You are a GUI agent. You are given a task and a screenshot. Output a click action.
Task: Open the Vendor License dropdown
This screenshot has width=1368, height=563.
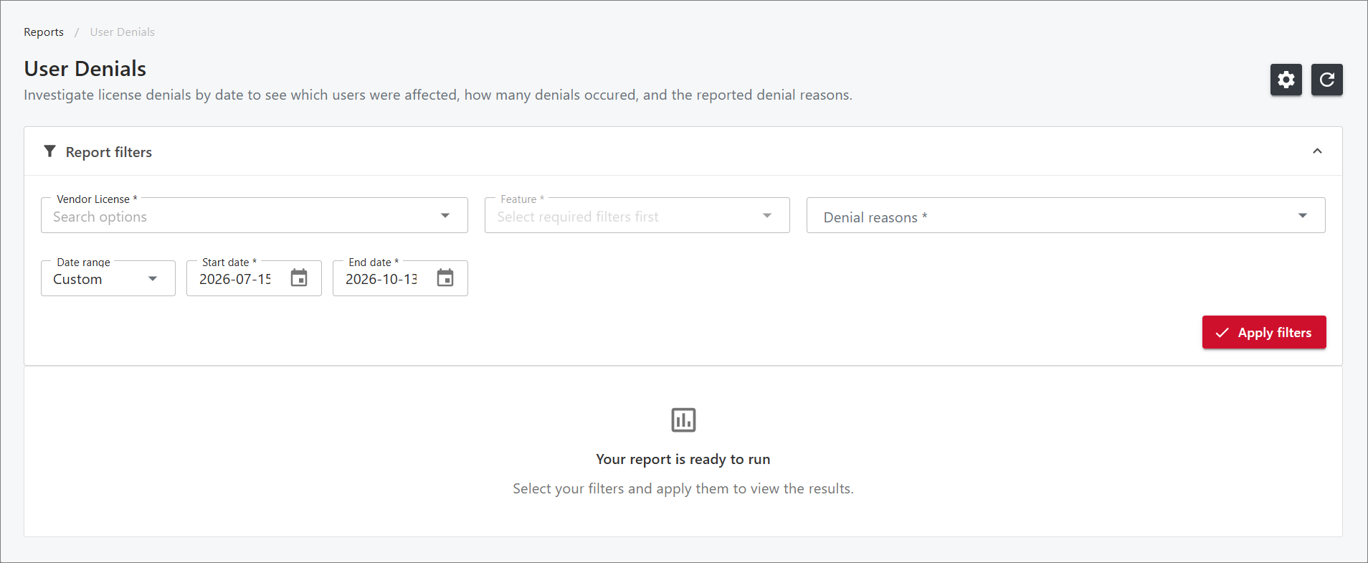coord(255,215)
